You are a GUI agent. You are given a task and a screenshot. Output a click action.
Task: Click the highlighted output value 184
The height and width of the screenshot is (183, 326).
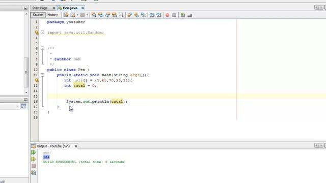click(x=46, y=157)
